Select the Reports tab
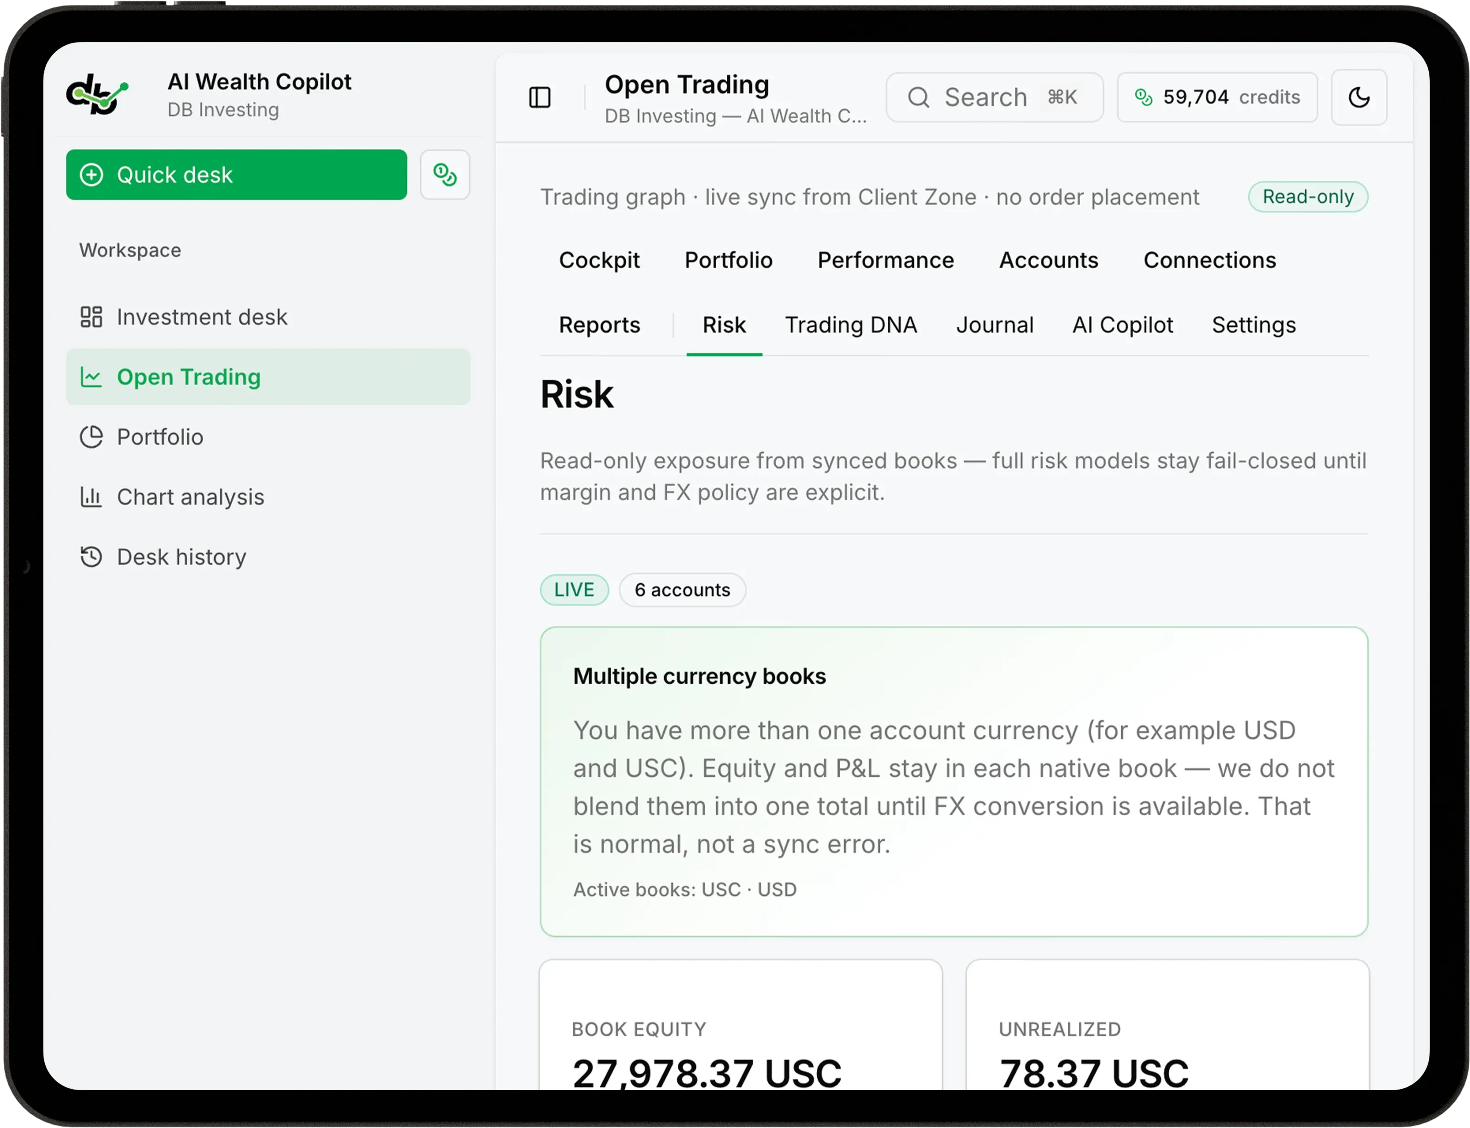This screenshot has height=1128, width=1470. pyautogui.click(x=599, y=325)
